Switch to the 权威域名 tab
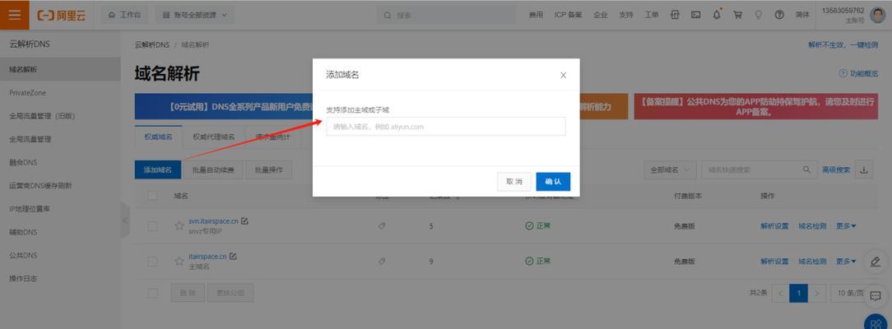This screenshot has width=892, height=329. click(158, 137)
